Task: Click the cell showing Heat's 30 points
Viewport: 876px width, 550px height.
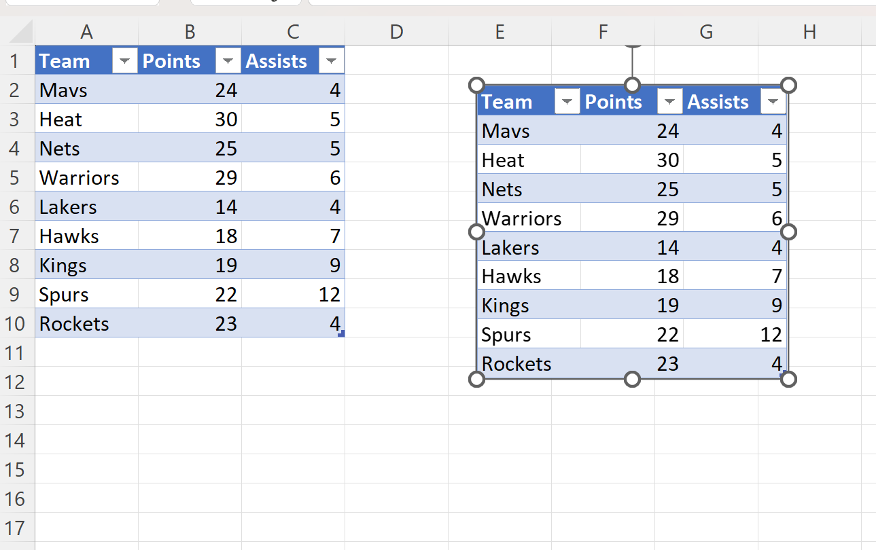Action: click(x=190, y=119)
